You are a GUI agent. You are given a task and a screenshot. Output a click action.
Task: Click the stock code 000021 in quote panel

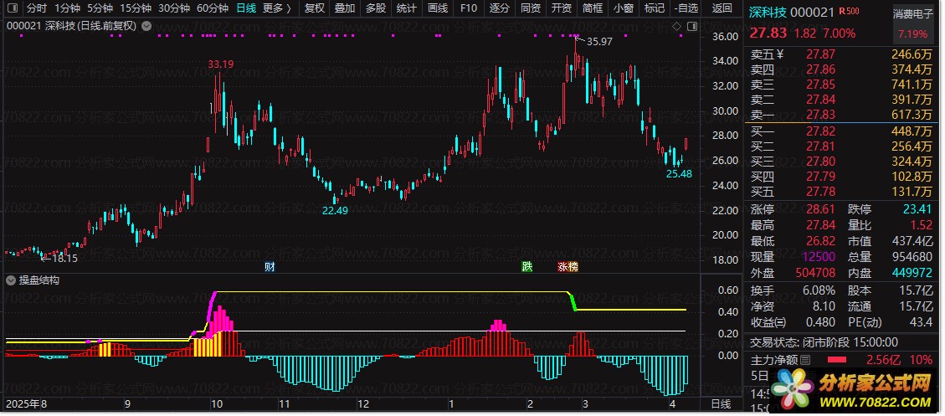tap(812, 12)
